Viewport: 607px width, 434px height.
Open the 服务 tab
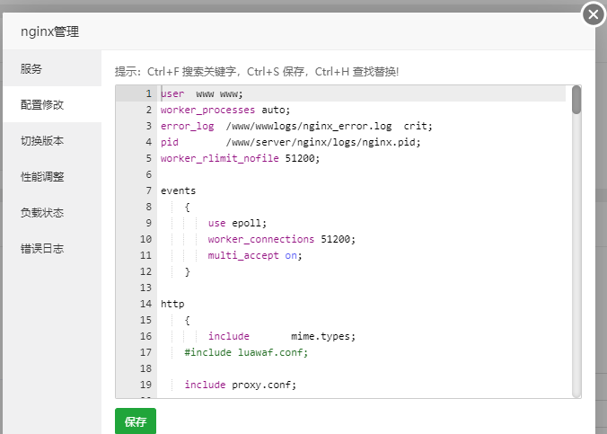click(x=31, y=68)
